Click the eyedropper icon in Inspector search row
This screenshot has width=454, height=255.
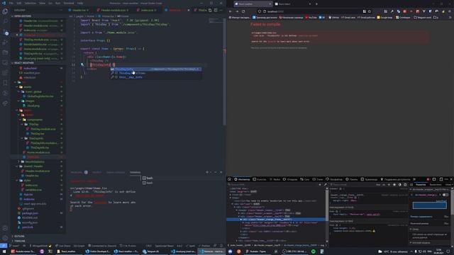[325, 184]
